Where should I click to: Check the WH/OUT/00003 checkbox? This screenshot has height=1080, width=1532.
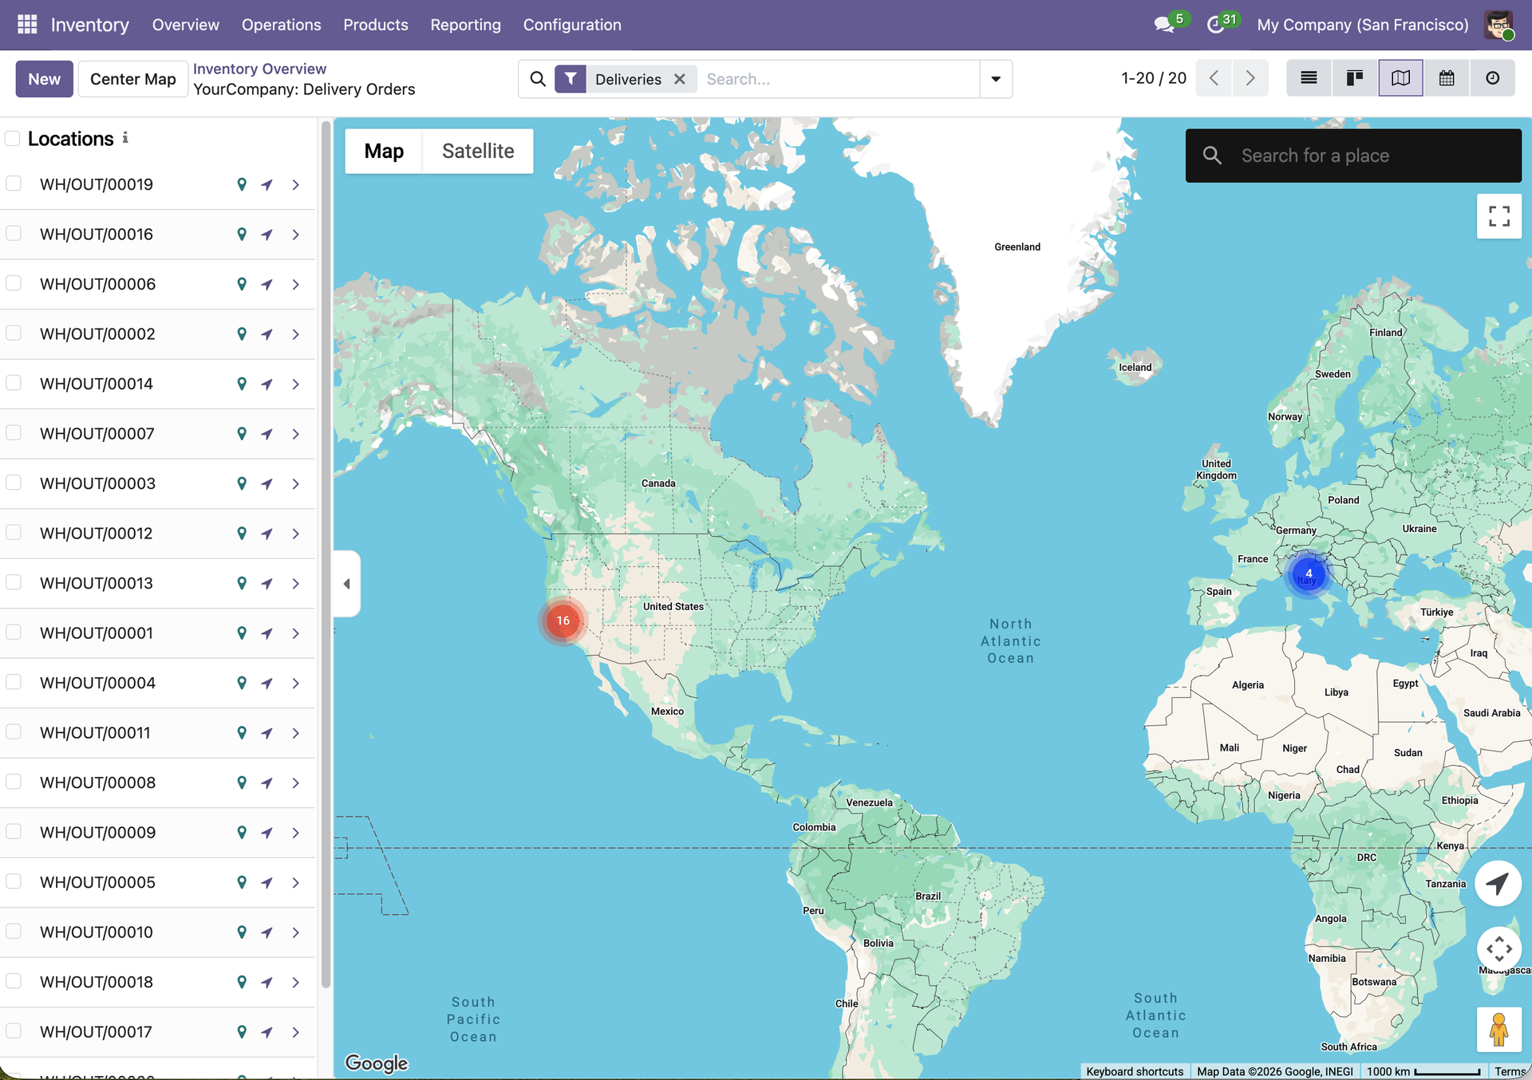(14, 483)
